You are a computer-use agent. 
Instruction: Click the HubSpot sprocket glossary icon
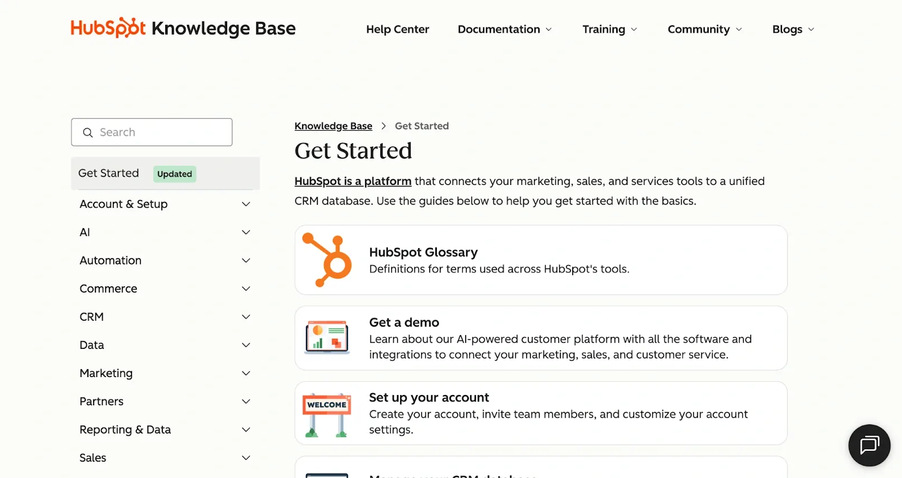[x=327, y=260]
